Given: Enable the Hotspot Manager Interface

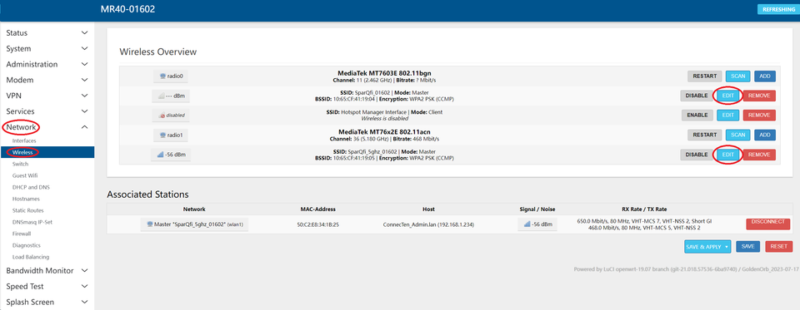Looking at the screenshot, I should pos(697,115).
